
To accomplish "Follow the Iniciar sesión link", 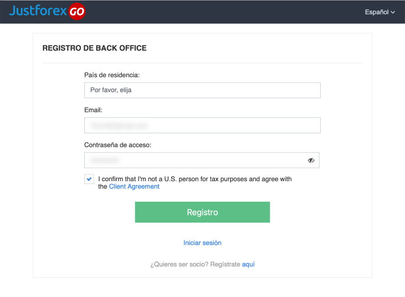I will (x=202, y=243).
